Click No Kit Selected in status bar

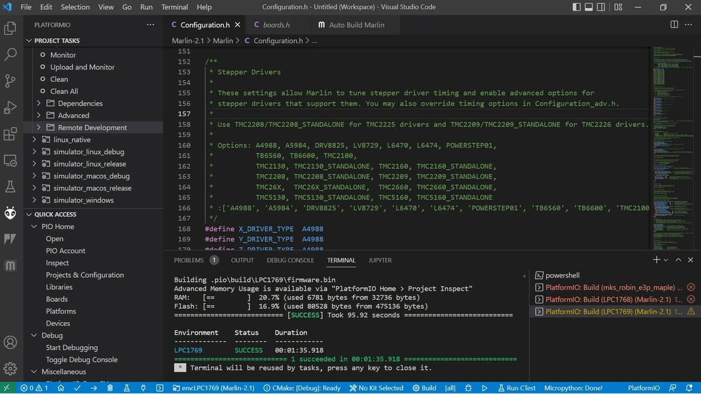pyautogui.click(x=376, y=388)
